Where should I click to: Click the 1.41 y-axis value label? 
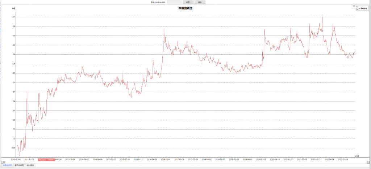click(13, 17)
